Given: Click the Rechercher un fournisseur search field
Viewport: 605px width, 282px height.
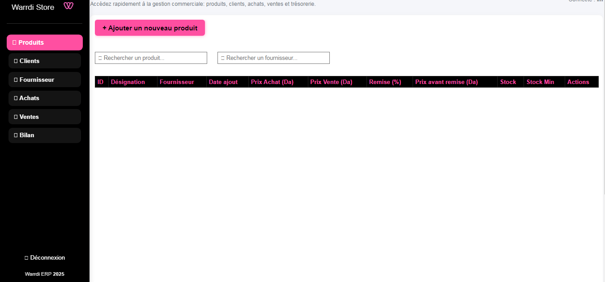Looking at the screenshot, I should (x=273, y=58).
